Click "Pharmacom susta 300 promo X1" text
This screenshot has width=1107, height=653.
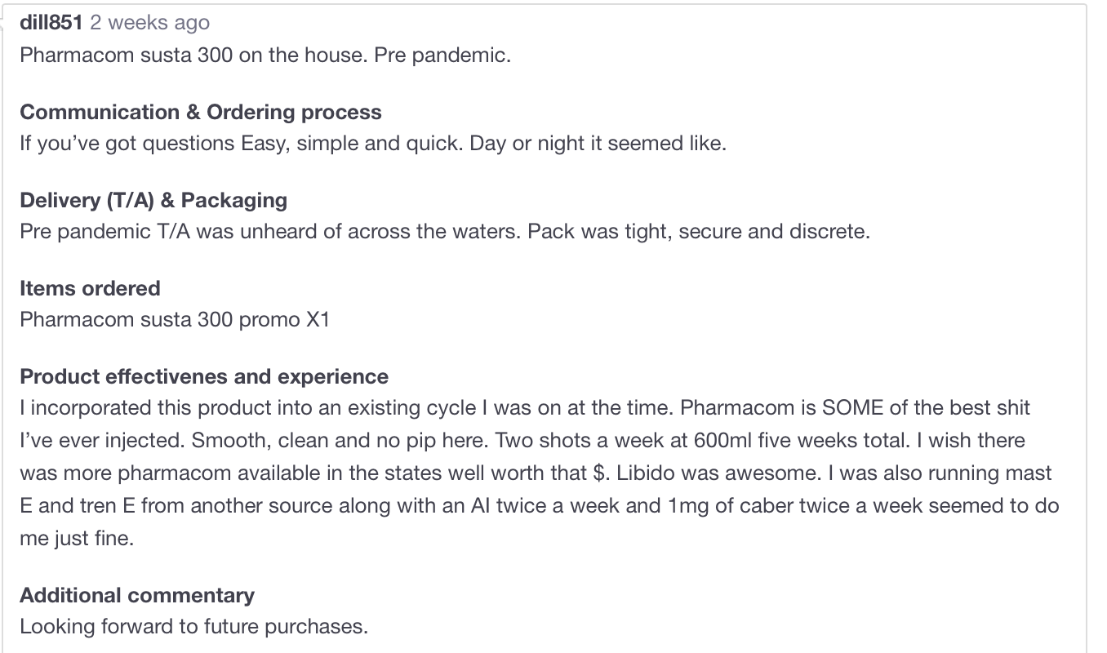tap(175, 319)
